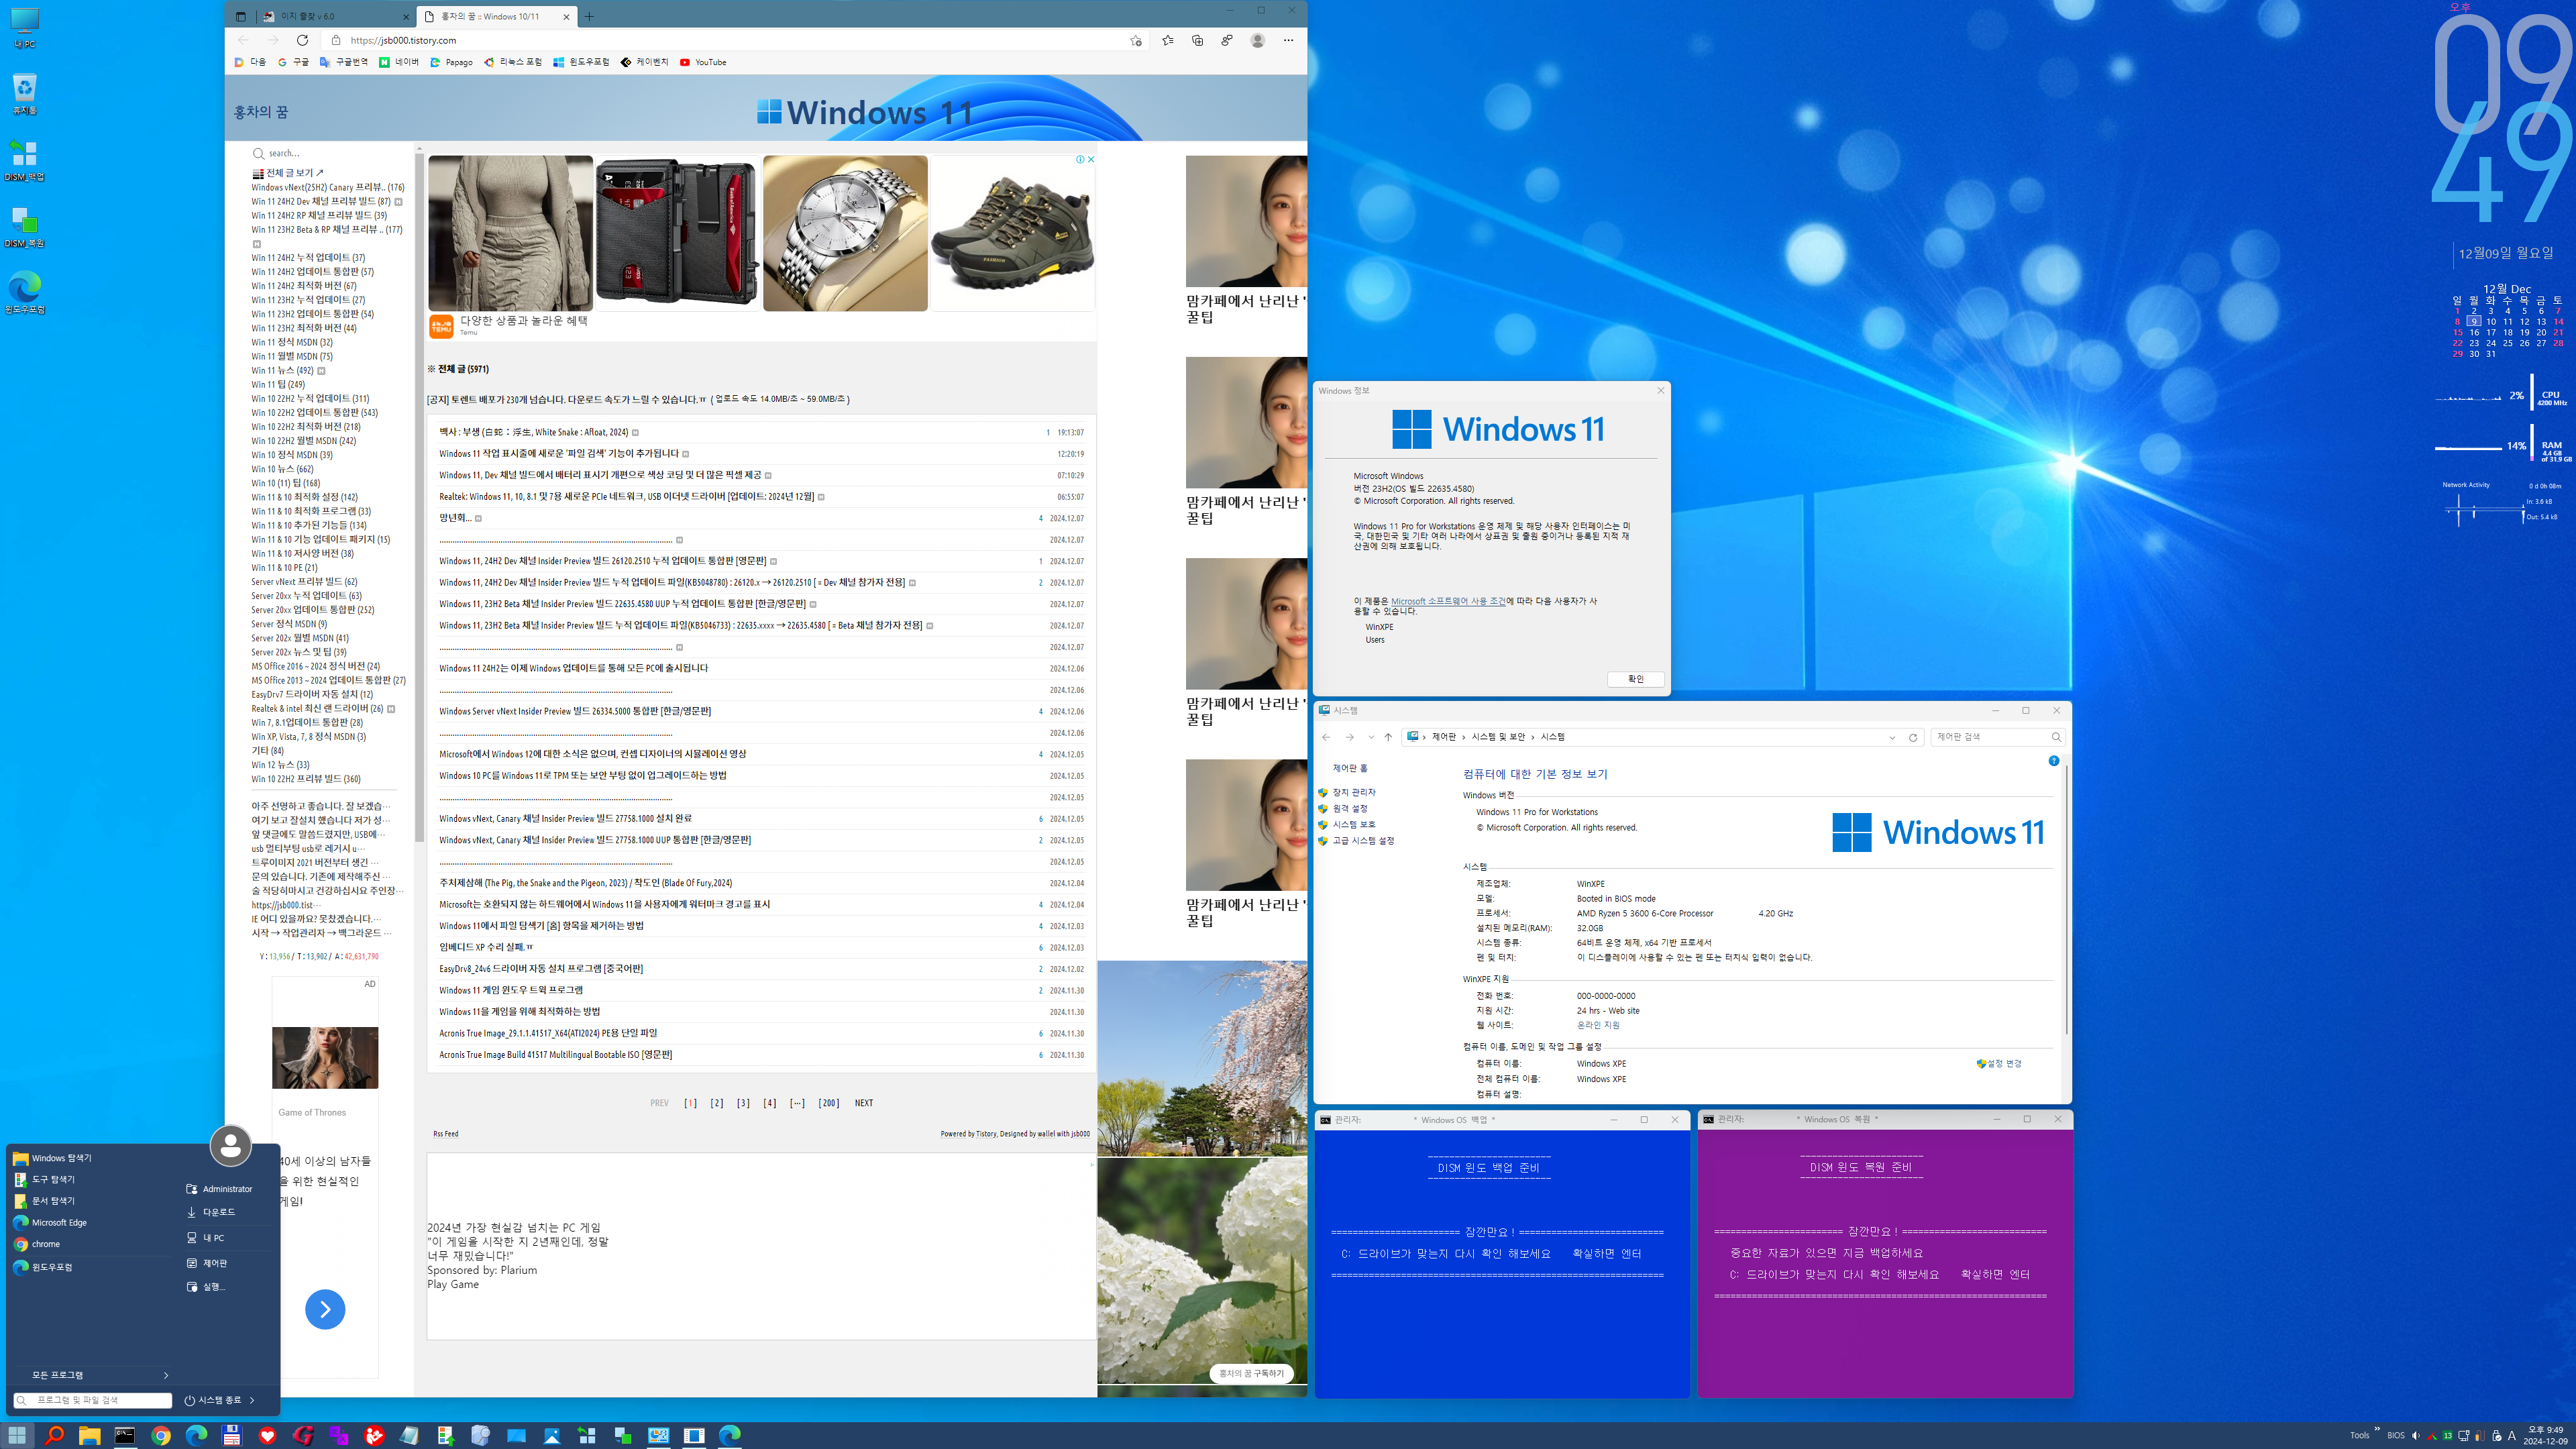Click the refresh icon in 시스템 address bar
The image size is (2576, 1449).
(1913, 737)
